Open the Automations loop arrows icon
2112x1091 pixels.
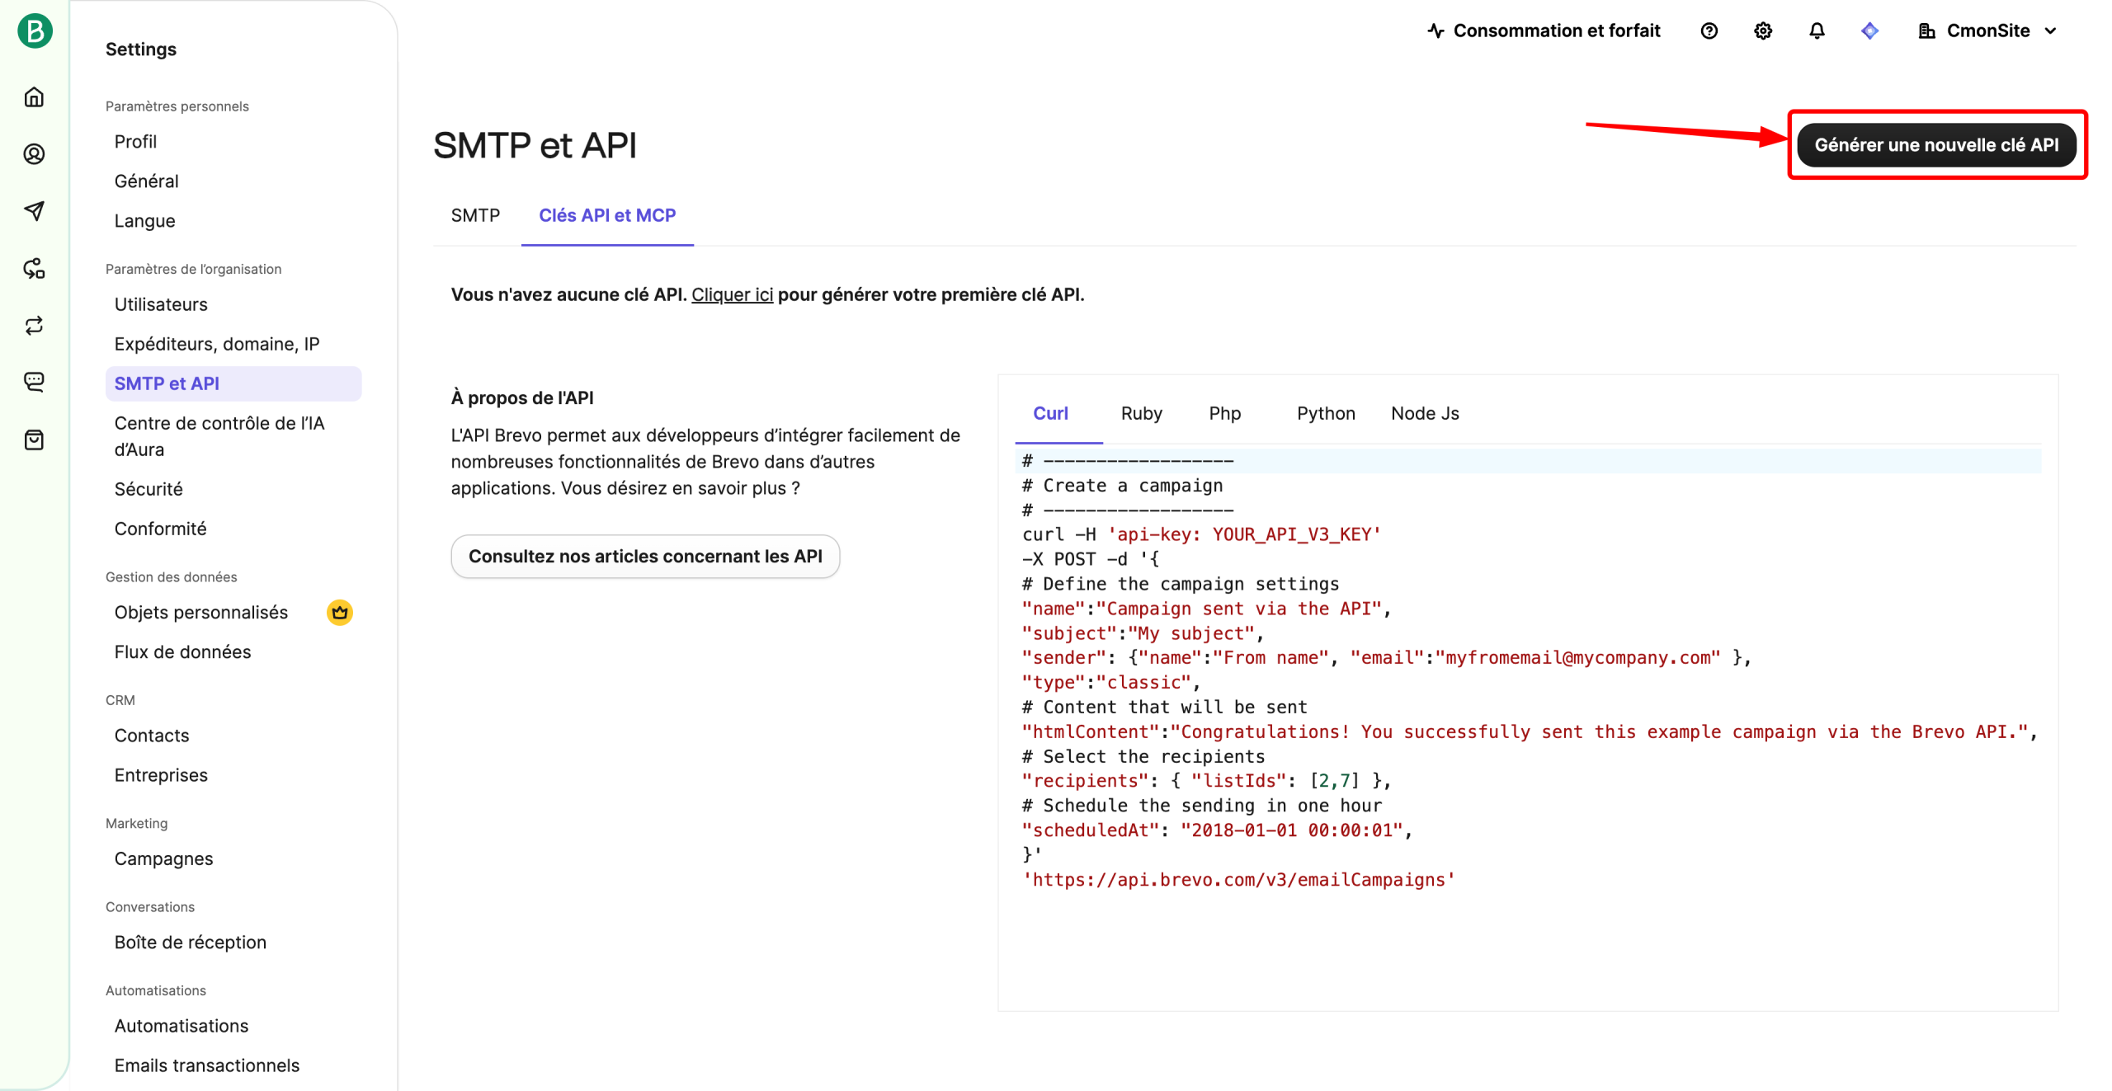pos(34,326)
